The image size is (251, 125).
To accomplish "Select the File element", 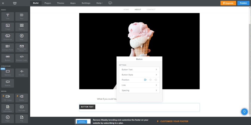I will [22, 119].
